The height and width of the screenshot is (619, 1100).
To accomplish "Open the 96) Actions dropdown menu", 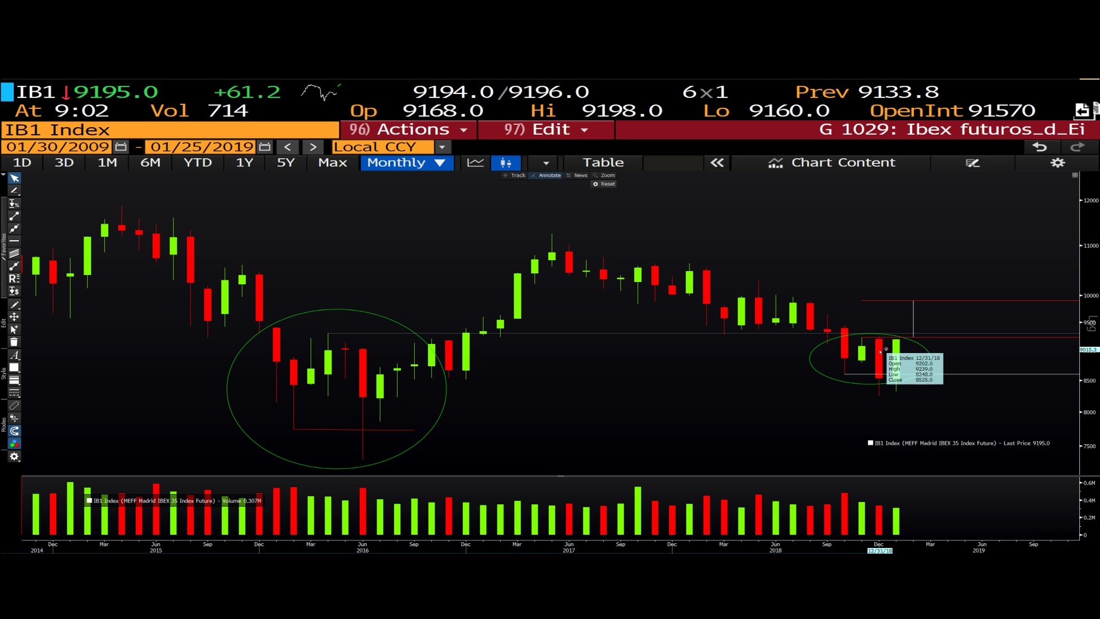I will [x=408, y=130].
